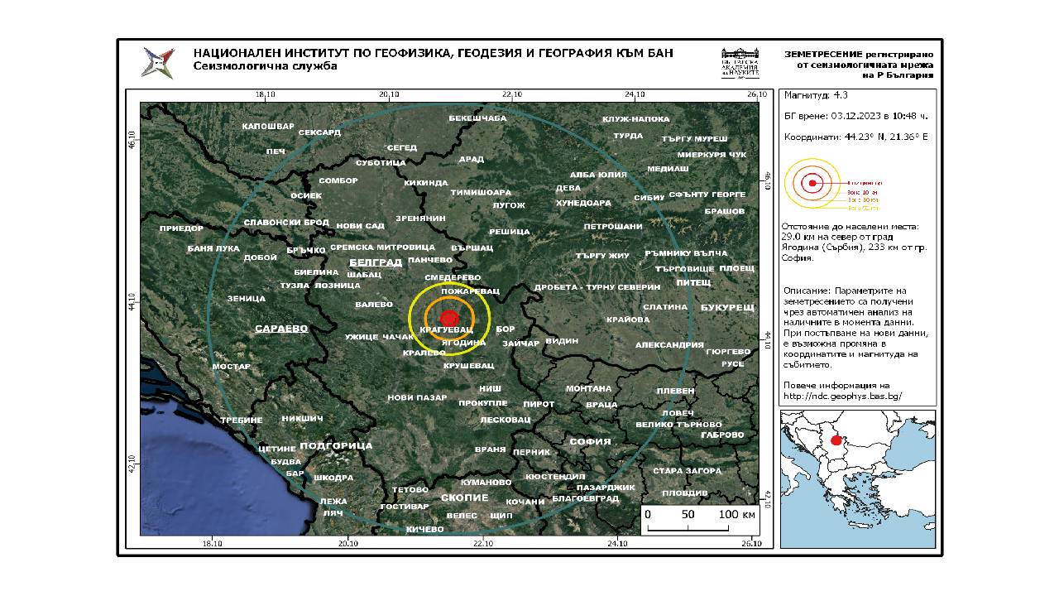Click the red epicenter marker on the main map

coord(449,317)
